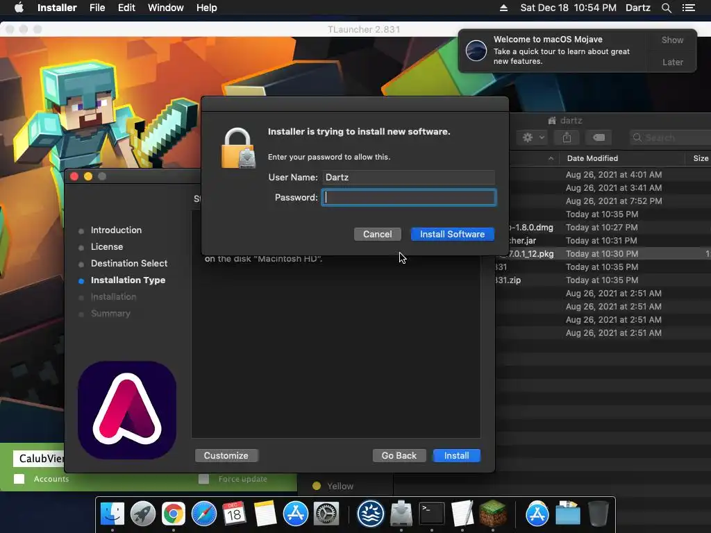Open the Applications folder stack in dock
Screen dimensions: 711x533
[x=537, y=514]
